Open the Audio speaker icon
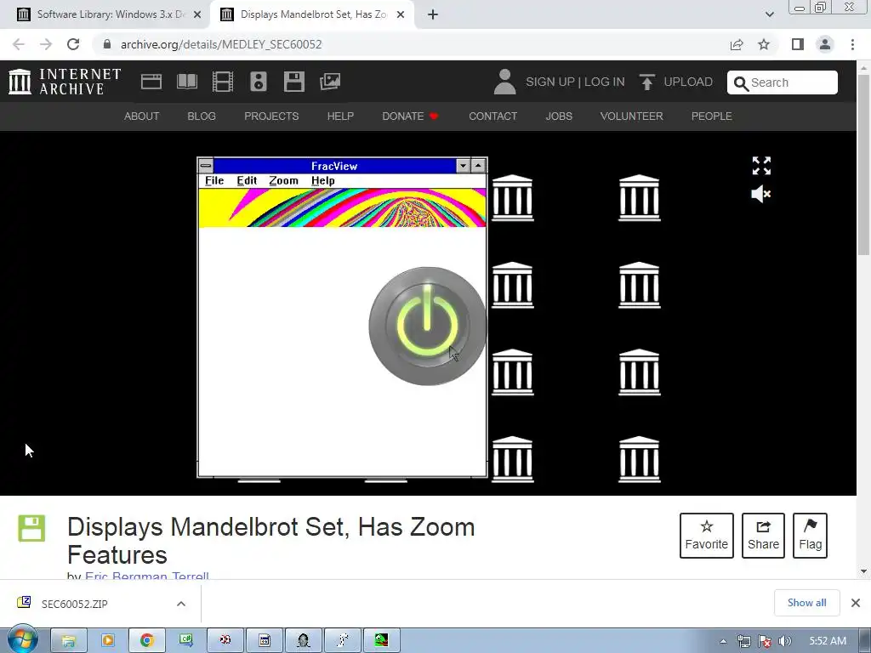Viewport: 871px width, 653px height. [x=259, y=82]
